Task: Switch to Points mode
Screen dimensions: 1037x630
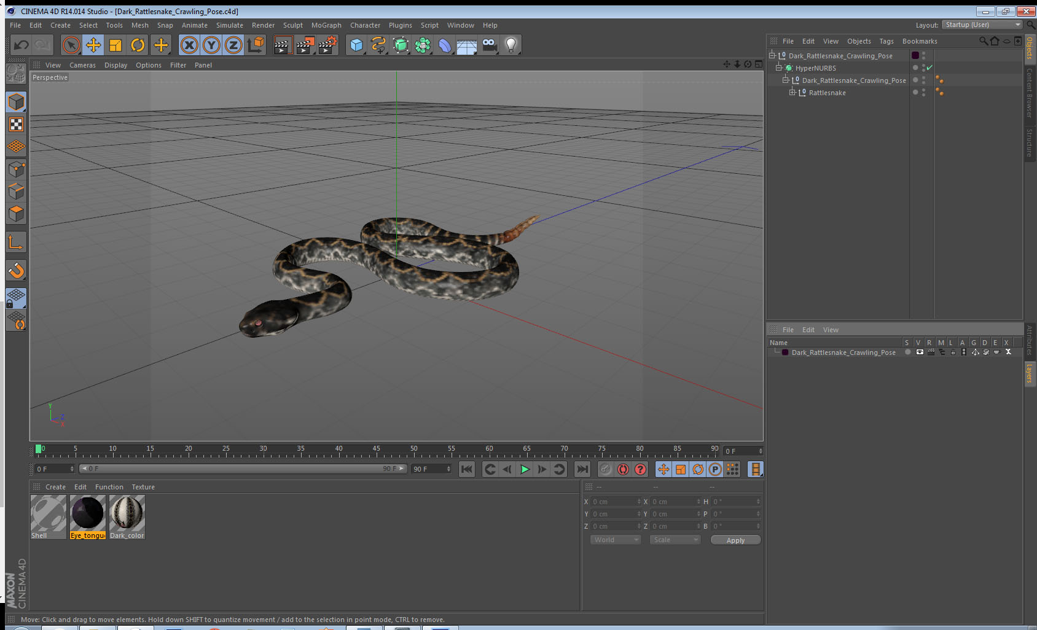Action: (17, 169)
